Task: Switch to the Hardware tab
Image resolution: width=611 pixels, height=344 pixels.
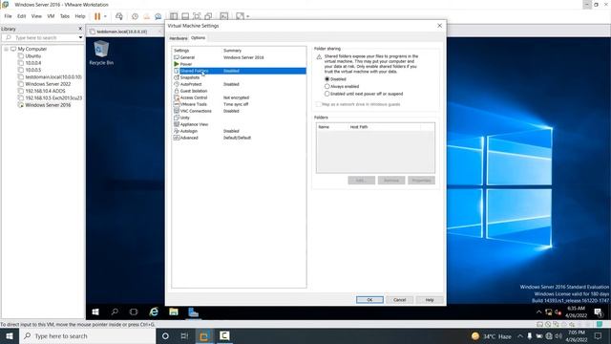Action: coord(179,38)
